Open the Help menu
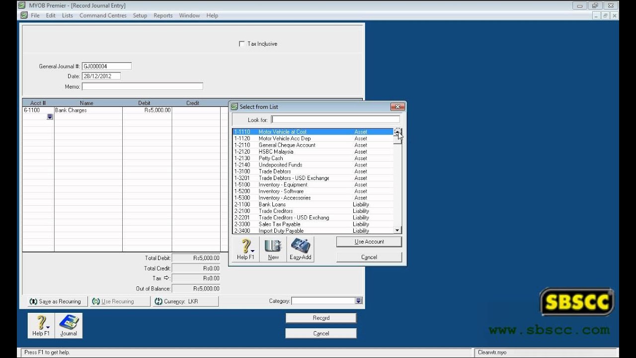This screenshot has width=636, height=358. tap(212, 15)
